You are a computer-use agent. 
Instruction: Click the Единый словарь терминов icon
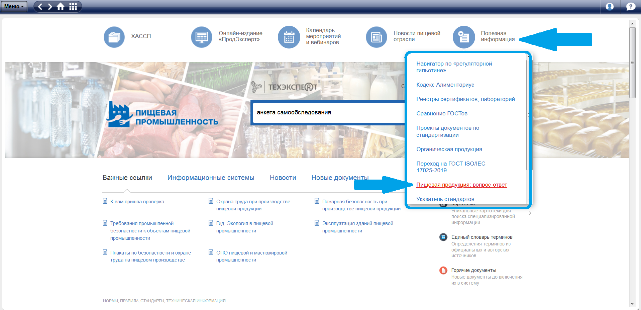(443, 237)
